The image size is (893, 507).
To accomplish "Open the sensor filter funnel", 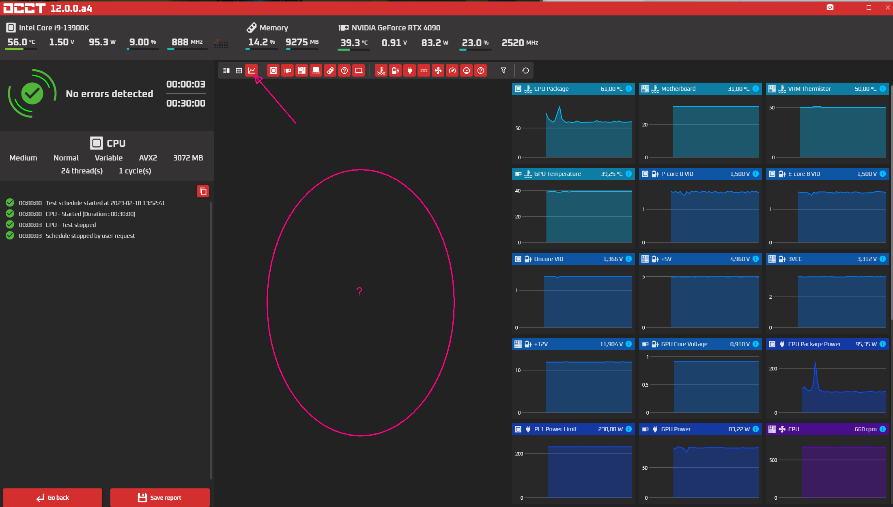I will coord(504,71).
